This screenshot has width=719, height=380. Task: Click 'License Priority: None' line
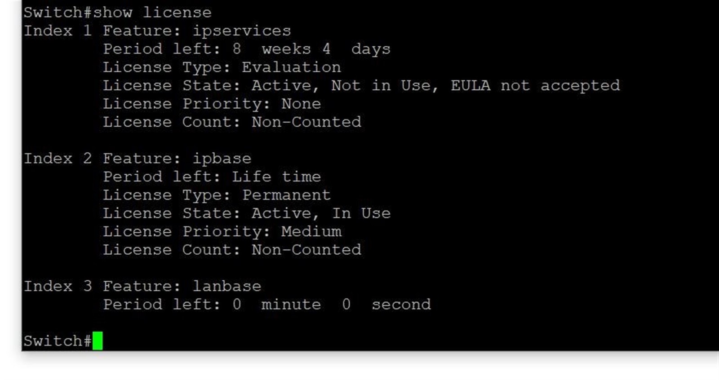(212, 104)
